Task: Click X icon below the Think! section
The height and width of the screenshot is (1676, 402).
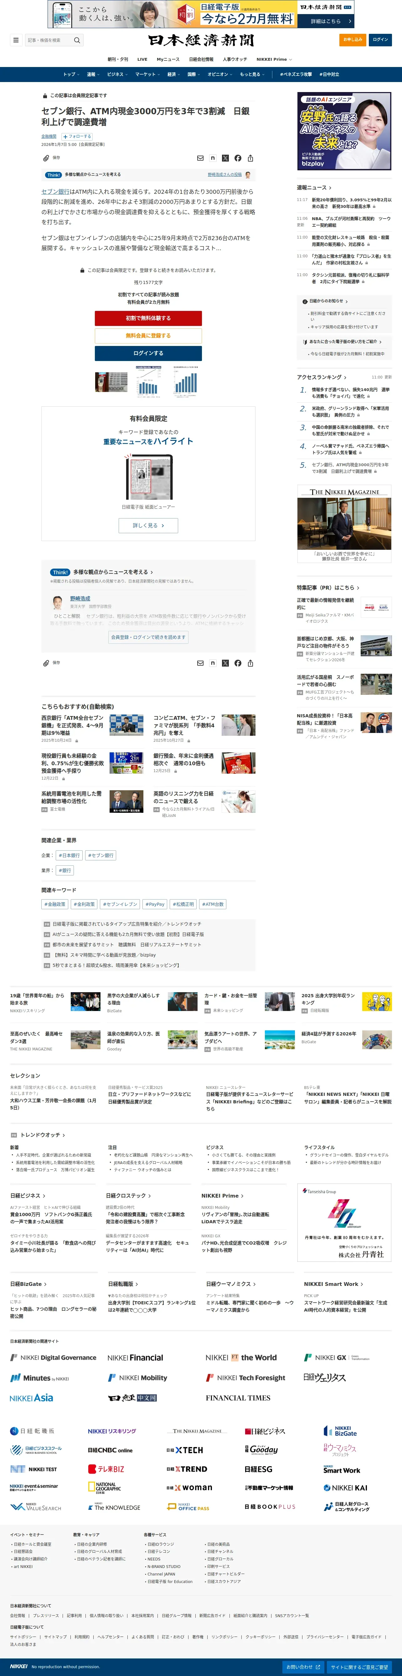Action: pyautogui.click(x=225, y=663)
